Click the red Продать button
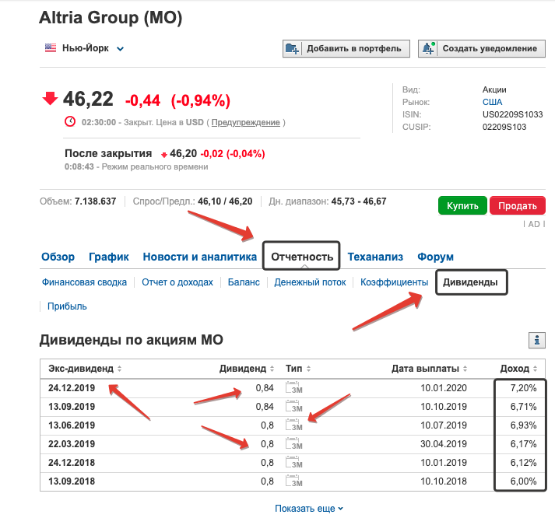 518,205
